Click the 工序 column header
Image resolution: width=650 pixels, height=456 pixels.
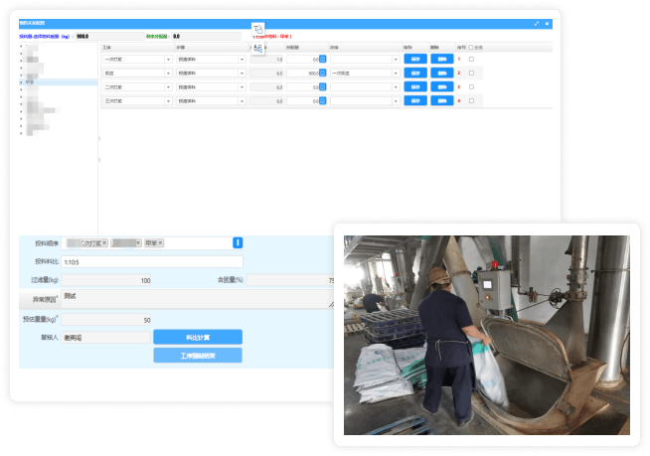(107, 46)
